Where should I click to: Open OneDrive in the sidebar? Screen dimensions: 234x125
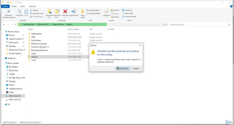11,58
